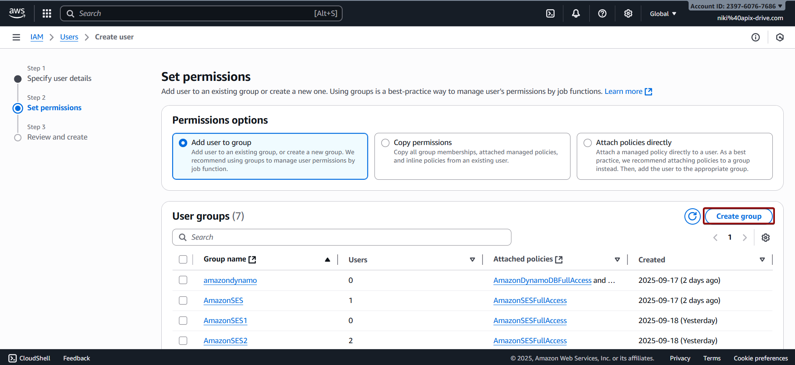795x365 pixels.
Task: Open the Created column sort dropdown
Action: (x=762, y=260)
